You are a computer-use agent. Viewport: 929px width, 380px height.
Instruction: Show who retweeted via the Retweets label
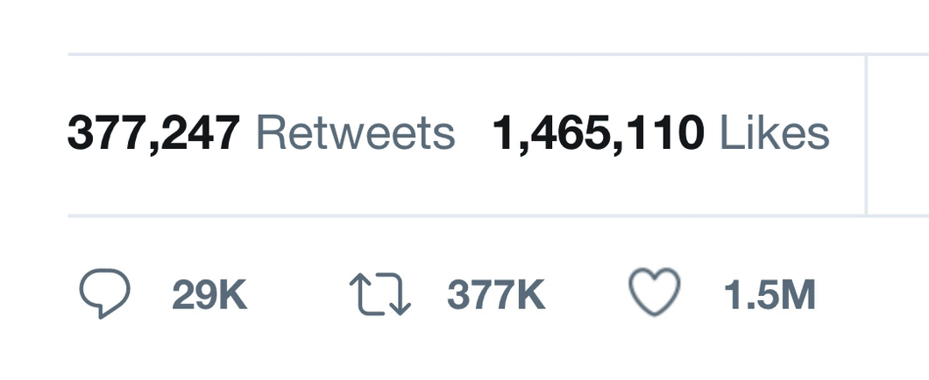(x=355, y=134)
